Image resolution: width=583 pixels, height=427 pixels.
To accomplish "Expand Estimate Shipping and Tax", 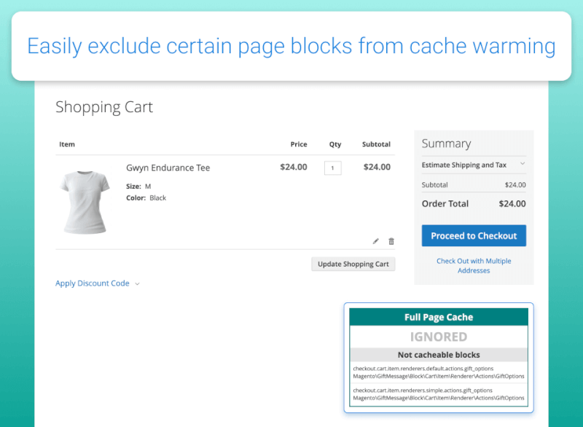I will (464, 165).
